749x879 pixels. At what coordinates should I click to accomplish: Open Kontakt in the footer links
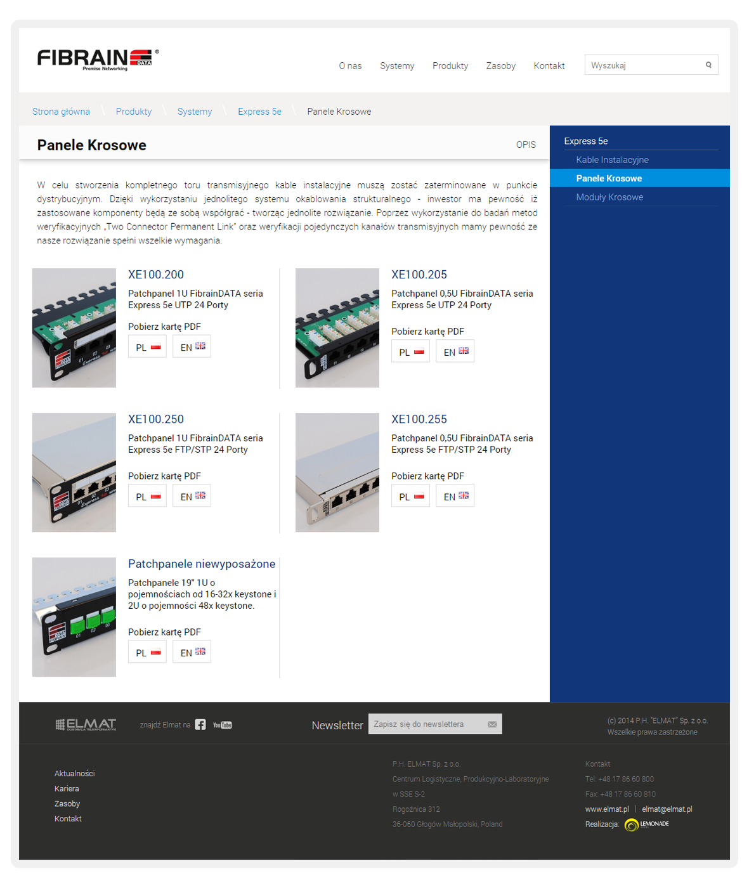click(x=68, y=819)
